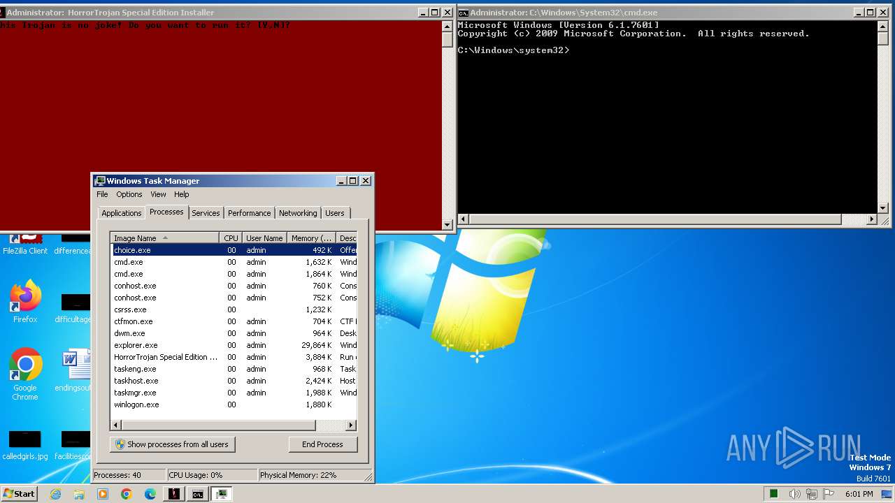Select the taskhost.exe process
The width and height of the screenshot is (895, 503).
pos(234,381)
